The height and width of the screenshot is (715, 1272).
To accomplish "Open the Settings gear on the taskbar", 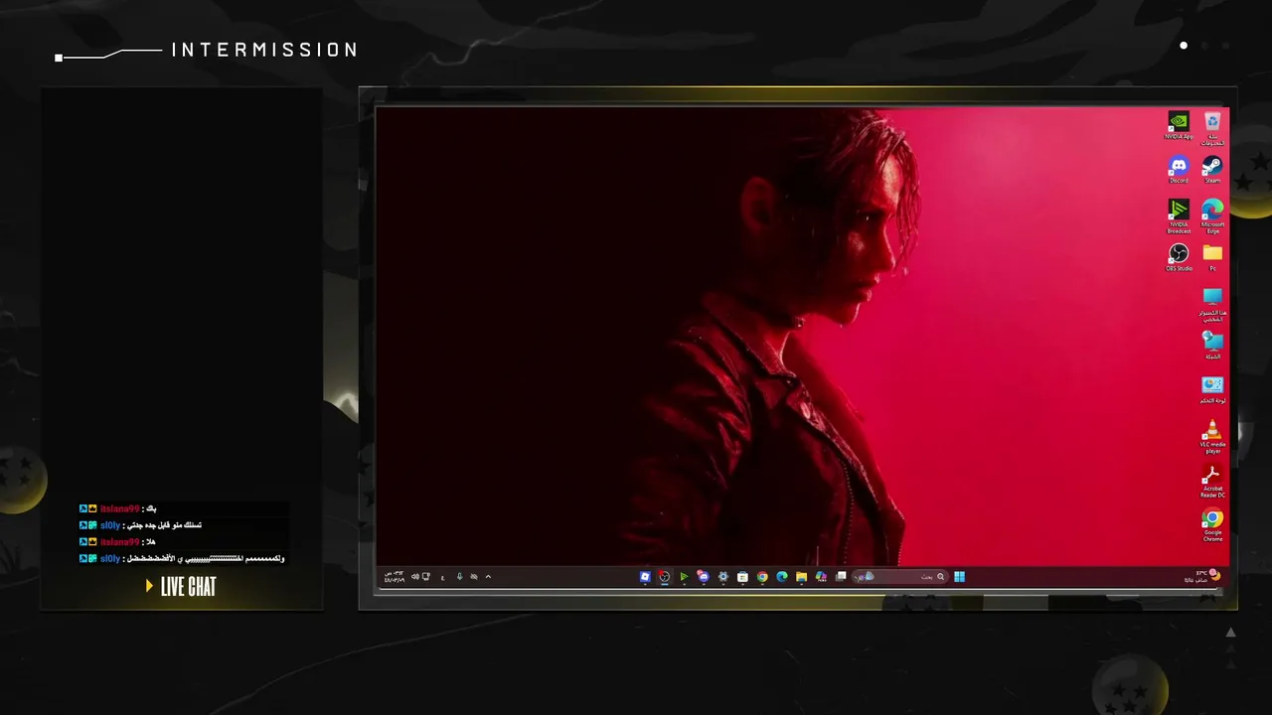I will [722, 576].
